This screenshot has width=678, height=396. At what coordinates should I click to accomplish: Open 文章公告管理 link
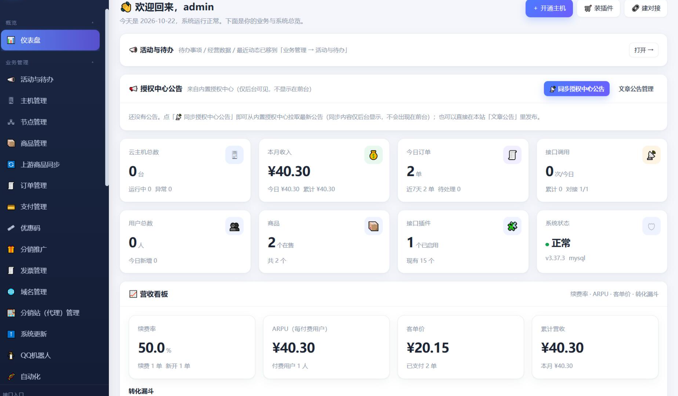636,89
